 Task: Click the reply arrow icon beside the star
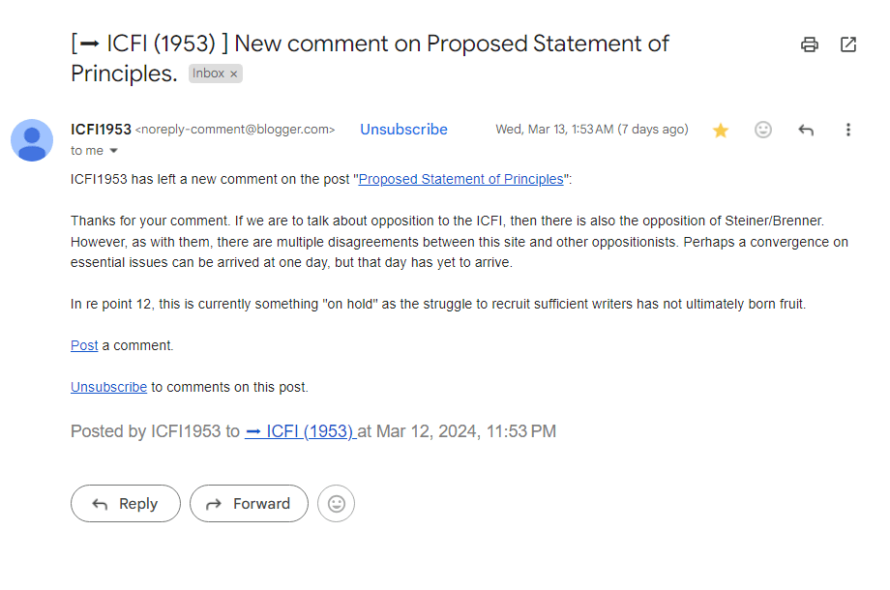(806, 130)
